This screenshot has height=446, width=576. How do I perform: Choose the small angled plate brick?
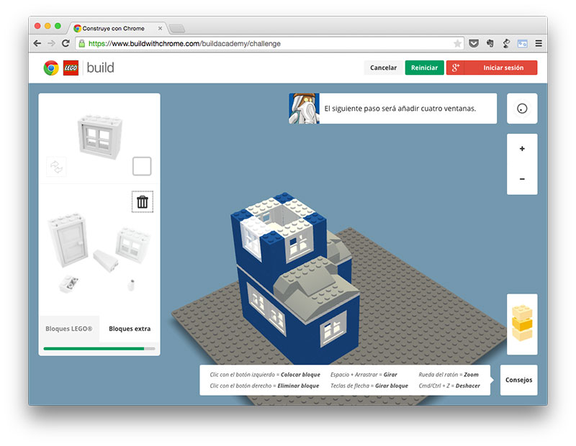(68, 283)
